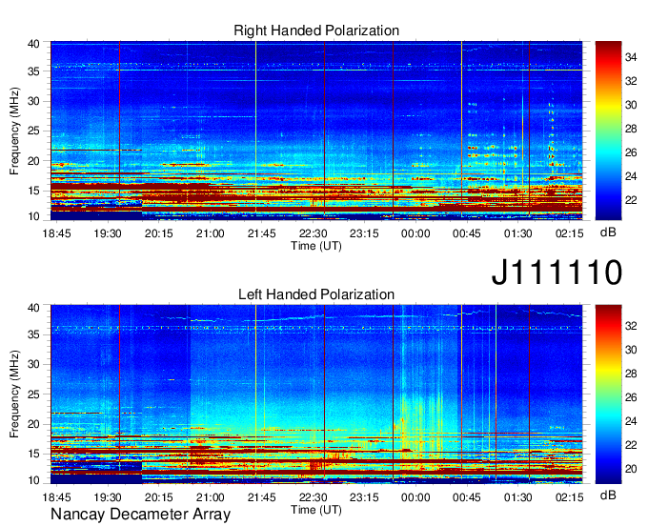Click the 'Frequency (MHz)' label of the Left Handed plot
The image size is (648, 526).
coord(14,394)
